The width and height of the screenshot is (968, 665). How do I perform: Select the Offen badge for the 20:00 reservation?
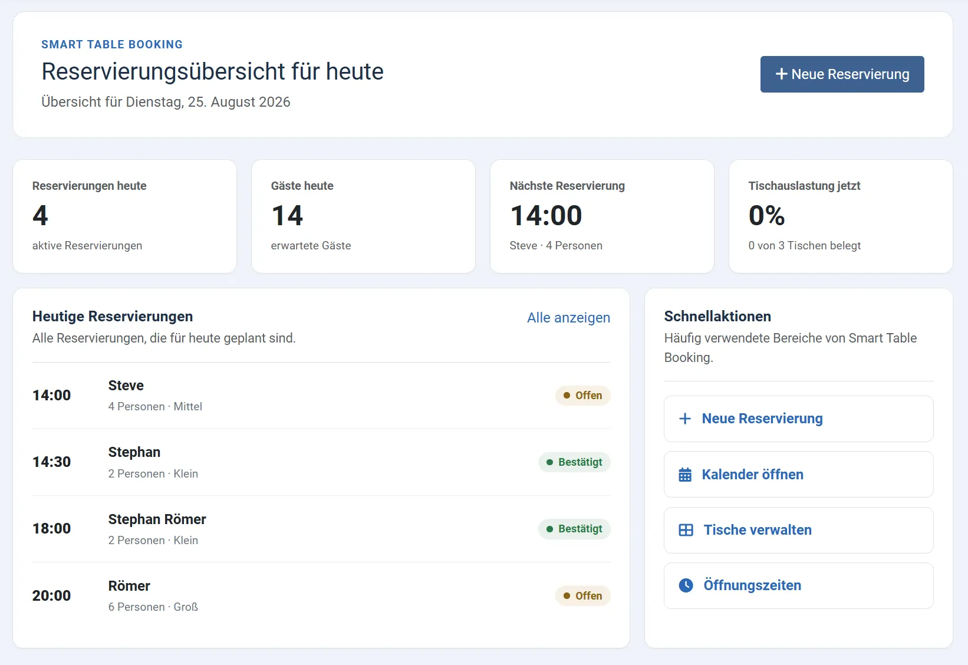click(x=582, y=596)
